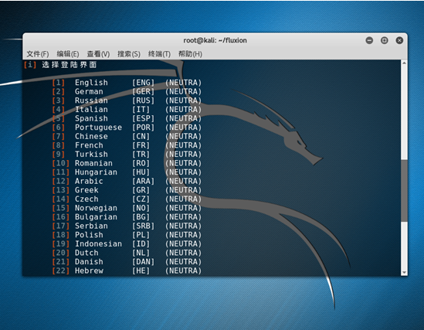Open the 编辑(E) menu
This screenshot has width=424, height=330.
pyautogui.click(x=68, y=54)
